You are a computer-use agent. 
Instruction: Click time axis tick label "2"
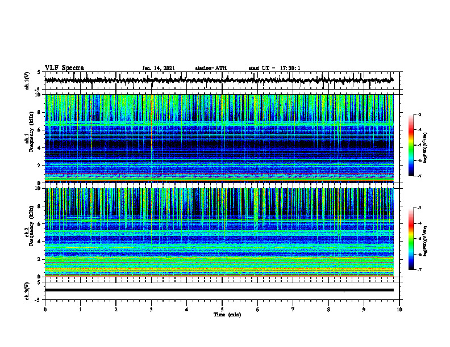116,310
